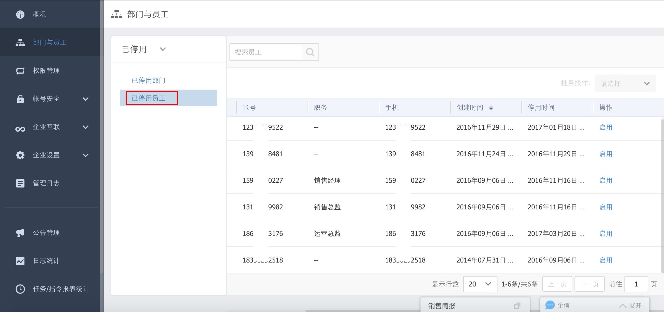664x312 pixels.
Task: Open the 显示行数 20 dropdown
Action: [480, 284]
